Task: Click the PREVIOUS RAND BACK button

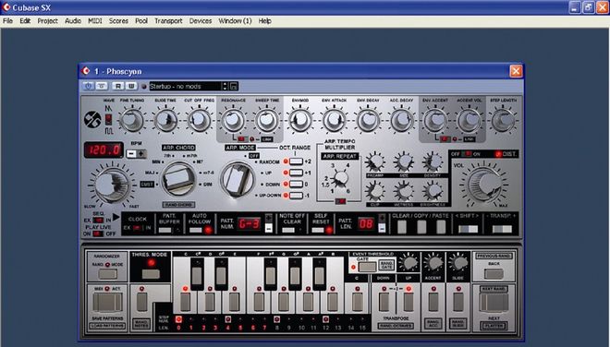Action: point(494,274)
